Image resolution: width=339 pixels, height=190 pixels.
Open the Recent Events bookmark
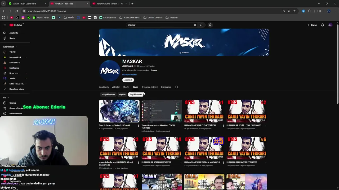[x=108, y=18]
